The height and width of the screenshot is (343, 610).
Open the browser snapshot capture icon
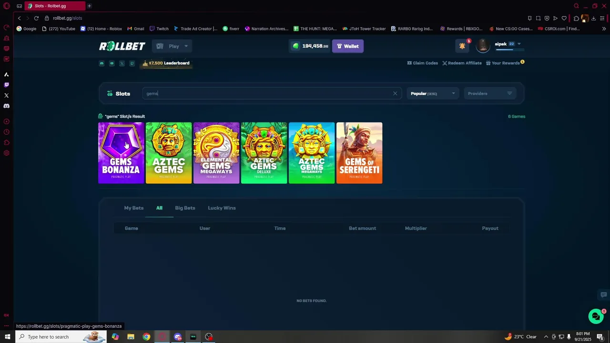point(538,18)
